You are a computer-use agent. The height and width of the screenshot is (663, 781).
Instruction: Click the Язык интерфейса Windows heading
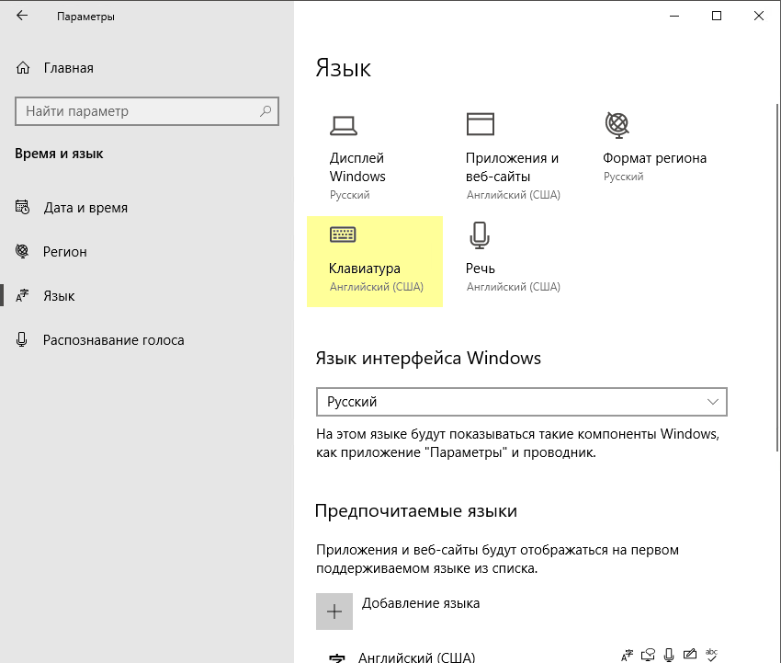(428, 359)
